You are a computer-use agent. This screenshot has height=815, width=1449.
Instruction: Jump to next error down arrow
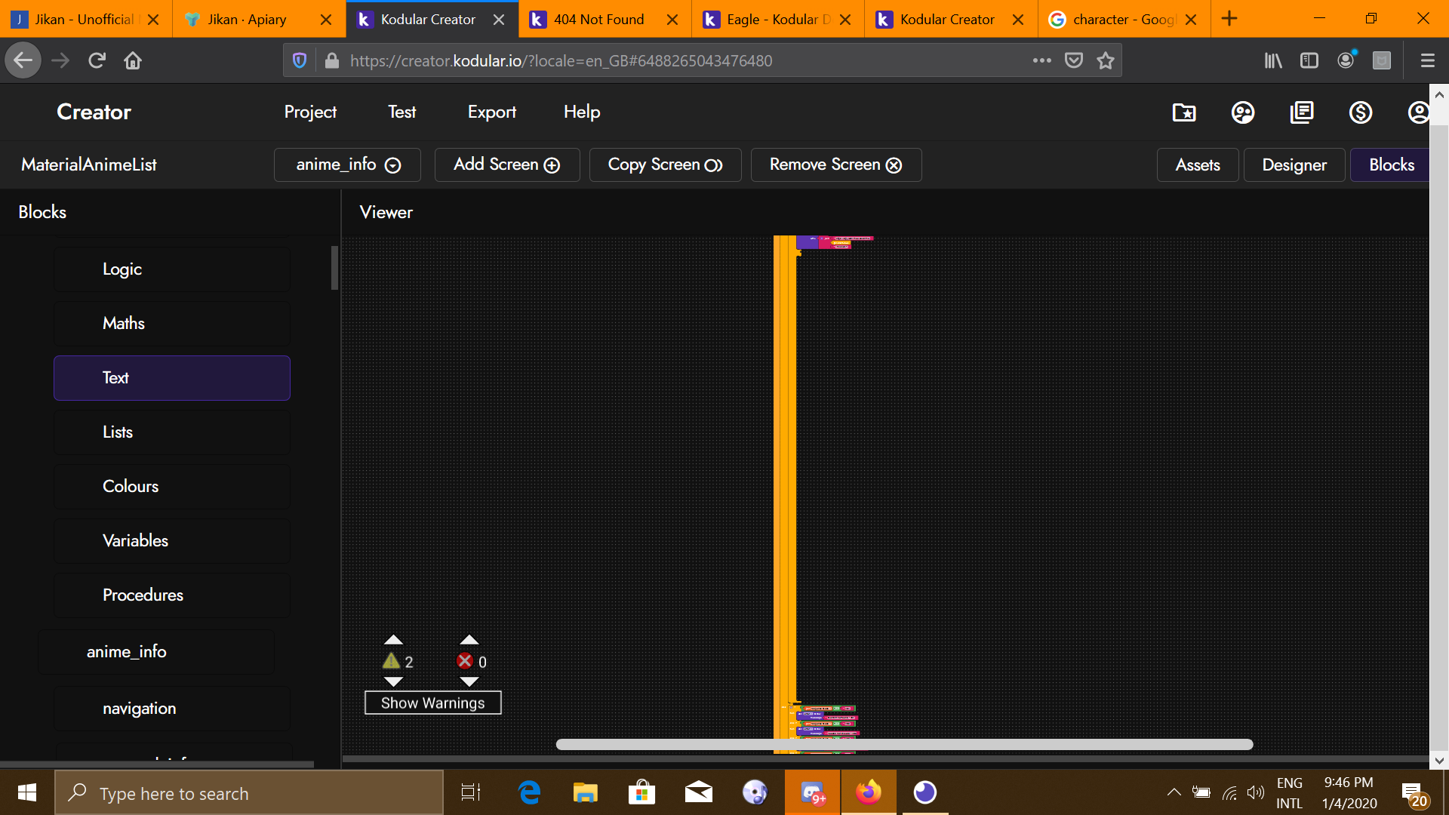point(469,682)
